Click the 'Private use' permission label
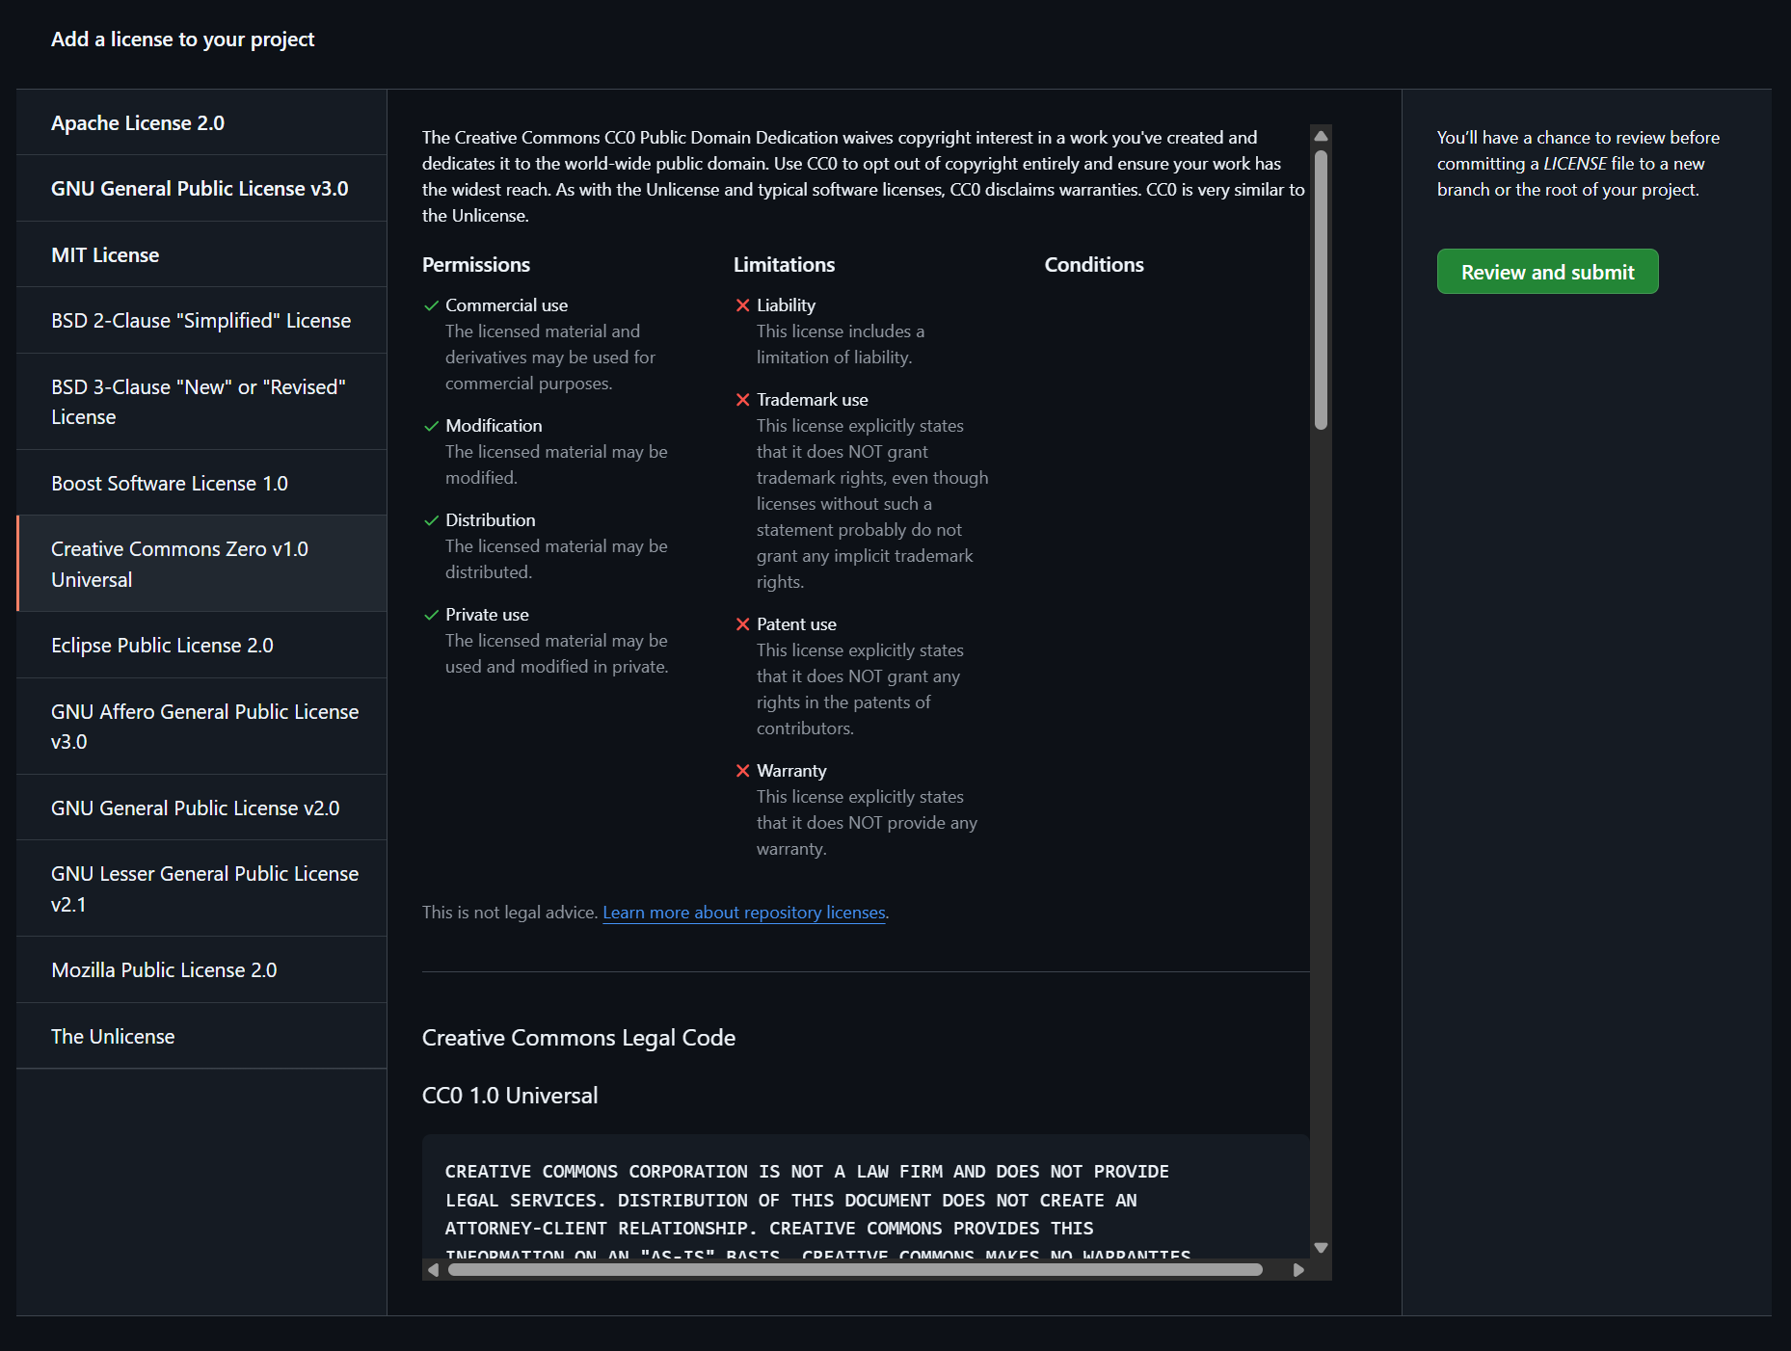The height and width of the screenshot is (1351, 1791). [488, 615]
